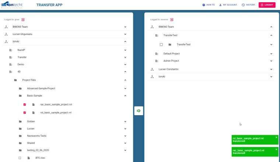Viewport: 280px width, 162px height.
Task: Expand the Golden folder chevron
Action: pyautogui.click(x=125, y=121)
